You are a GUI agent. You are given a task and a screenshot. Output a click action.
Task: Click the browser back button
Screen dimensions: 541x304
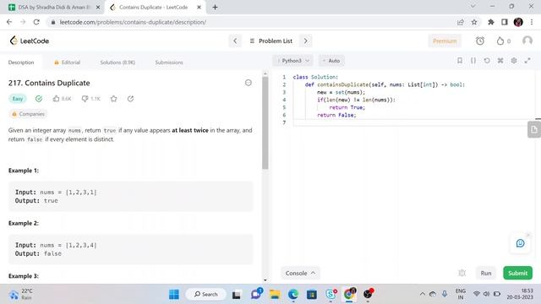pos(9,22)
